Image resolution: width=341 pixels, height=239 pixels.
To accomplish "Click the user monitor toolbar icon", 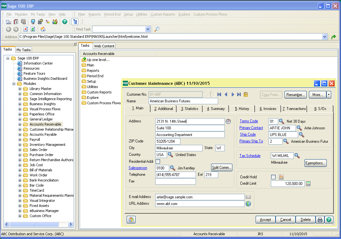I will (x=23, y=22).
